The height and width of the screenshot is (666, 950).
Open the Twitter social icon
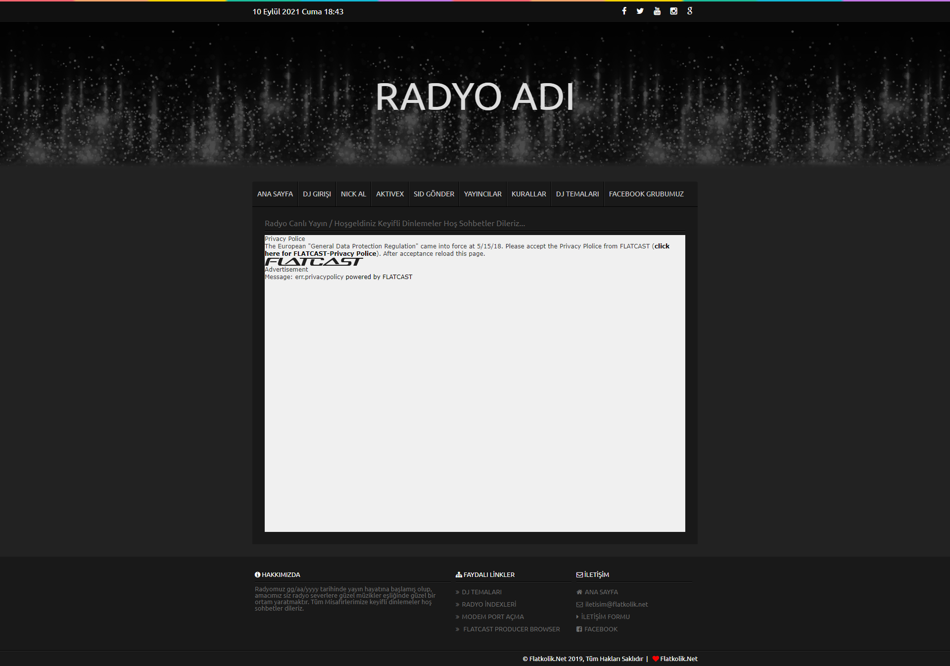640,11
